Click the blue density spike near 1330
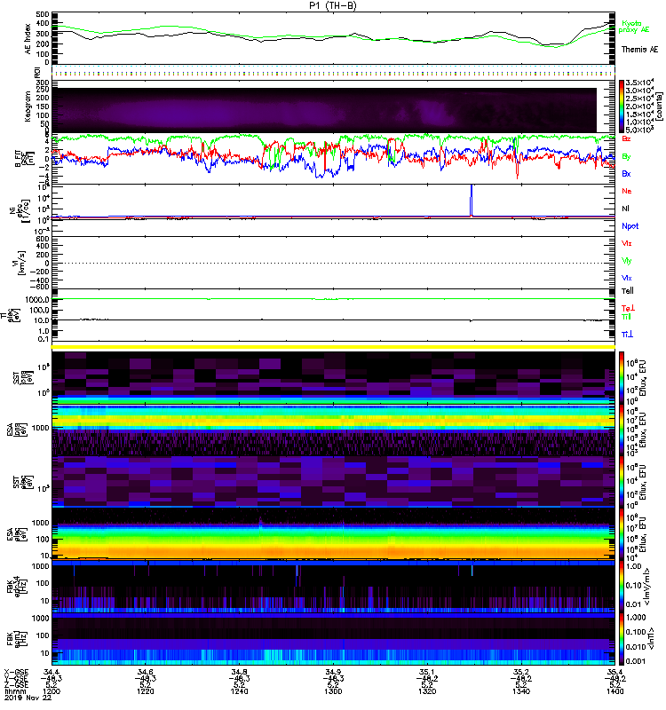Viewport: 666px width, 710px height. tap(472, 201)
